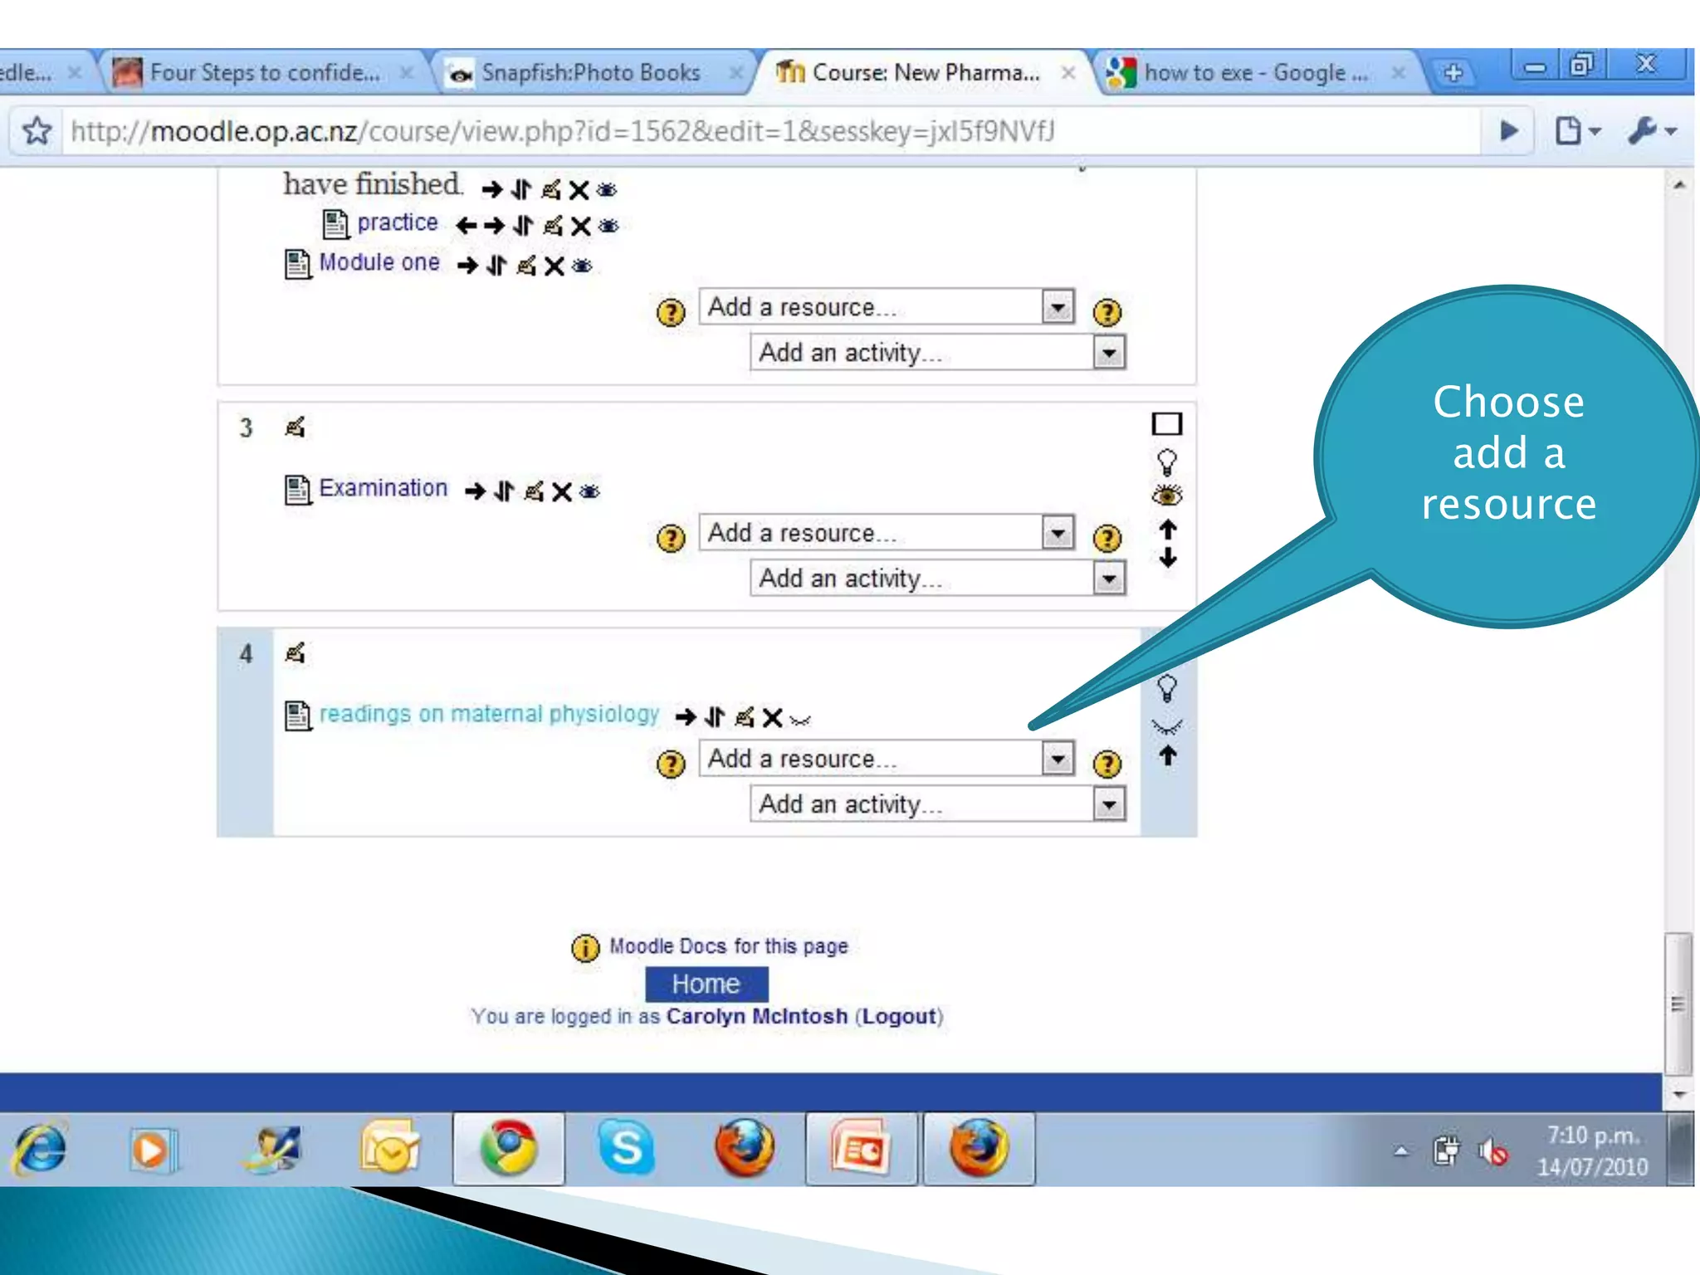Edit the Module one resource
The height and width of the screenshot is (1275, 1700).
pyautogui.click(x=526, y=266)
